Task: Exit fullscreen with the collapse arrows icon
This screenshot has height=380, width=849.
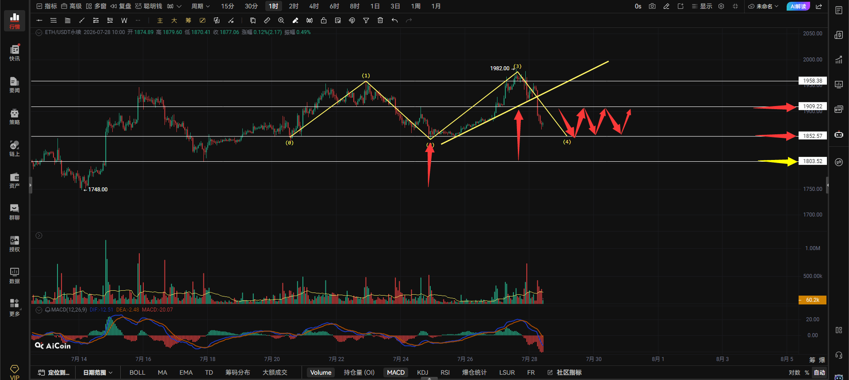Action: tap(735, 6)
